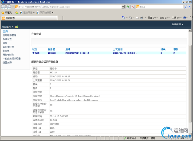
Task: Open the 工具(O) menu
Action: point(177,18)
